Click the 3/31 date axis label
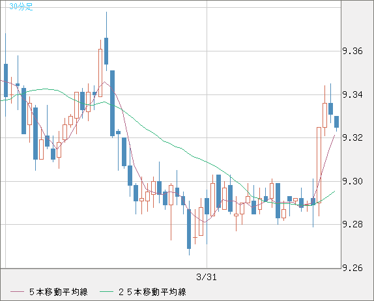Screen dimensions: 374x301 pyautogui.click(x=207, y=277)
